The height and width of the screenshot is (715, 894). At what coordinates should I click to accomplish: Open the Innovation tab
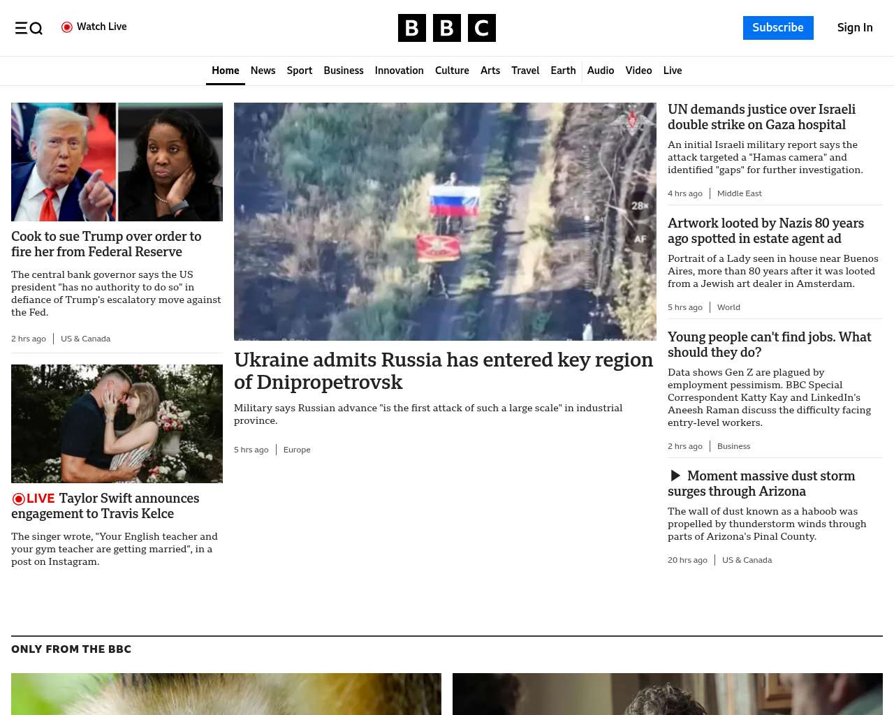pyautogui.click(x=400, y=71)
